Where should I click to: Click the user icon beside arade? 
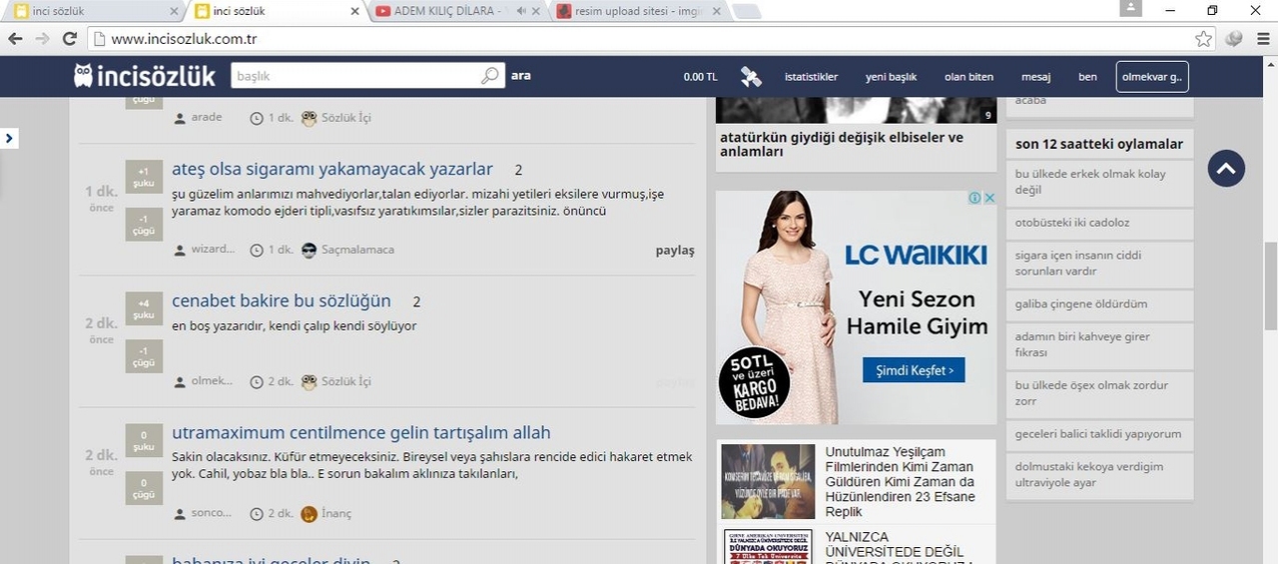point(180,118)
